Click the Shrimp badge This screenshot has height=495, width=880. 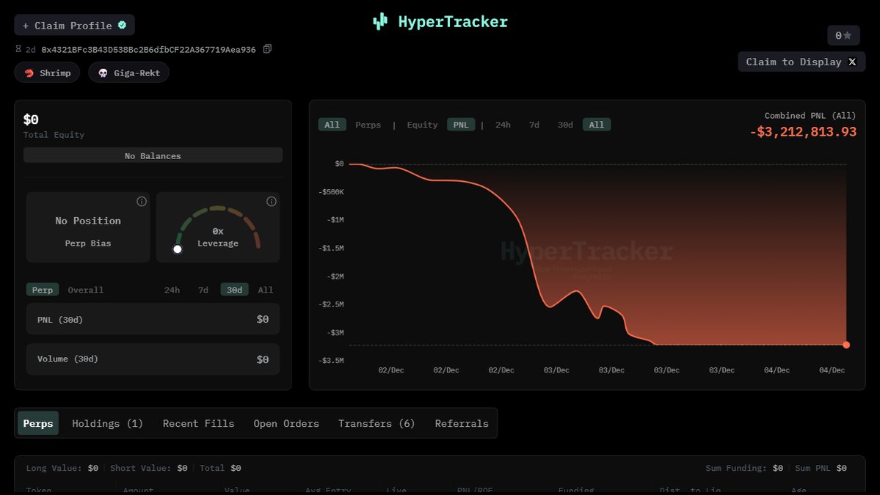(x=47, y=73)
